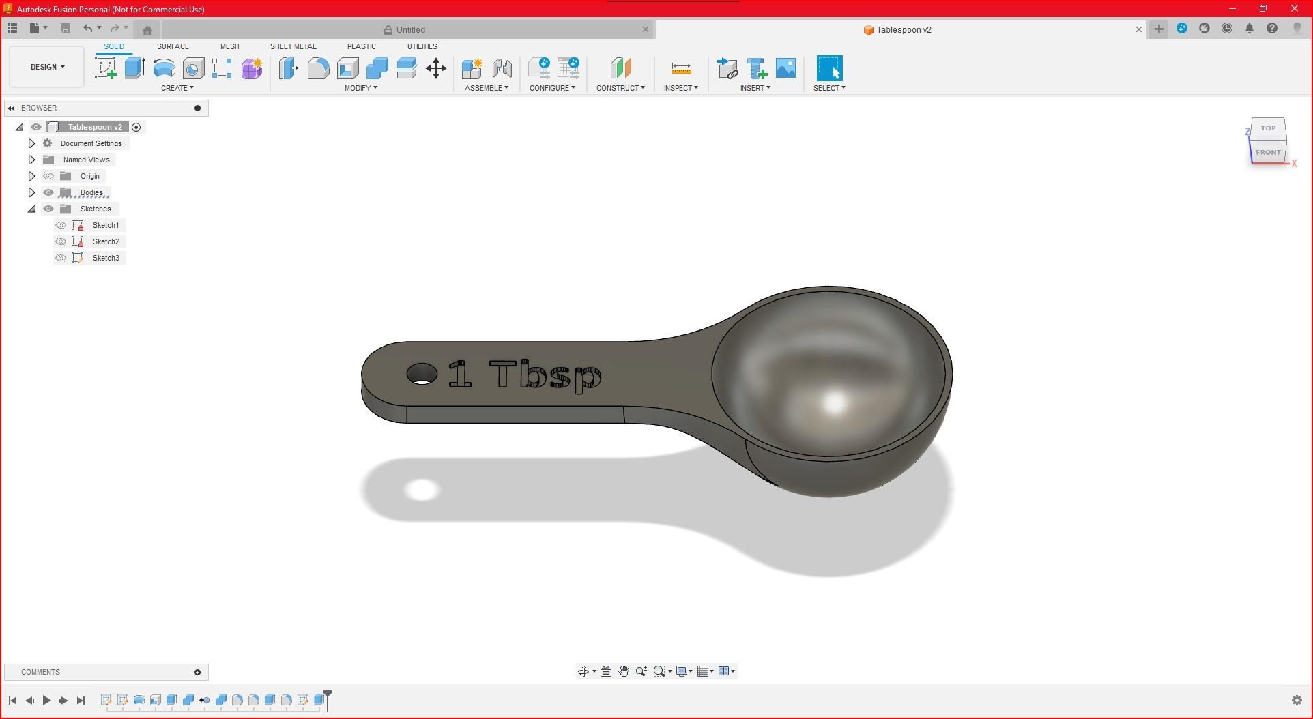Click the Undo arrow
The width and height of the screenshot is (1313, 719).
pos(87,28)
